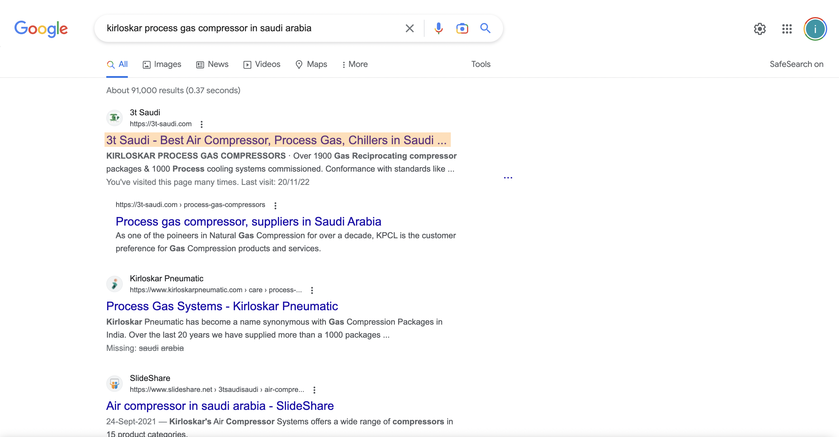Click the slideshare.net breadcrumb URL
Image resolution: width=839 pixels, height=437 pixels.
(217, 390)
